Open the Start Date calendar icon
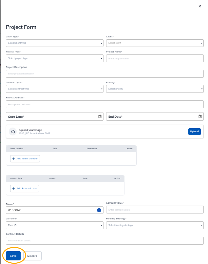208x264 pixels. pos(100,116)
